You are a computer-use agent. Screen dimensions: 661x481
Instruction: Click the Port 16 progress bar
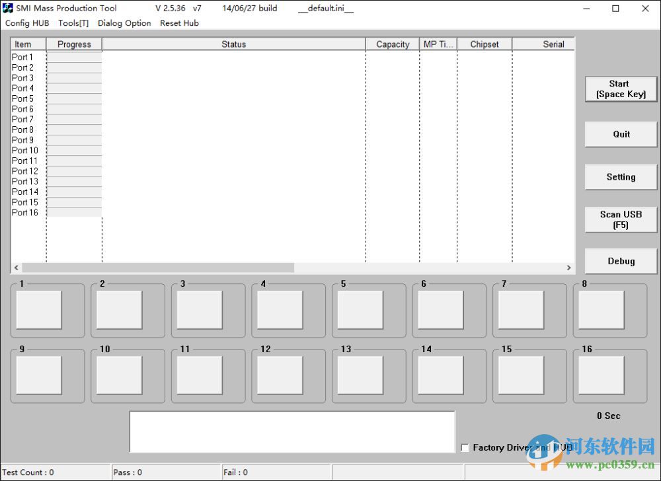(x=74, y=213)
